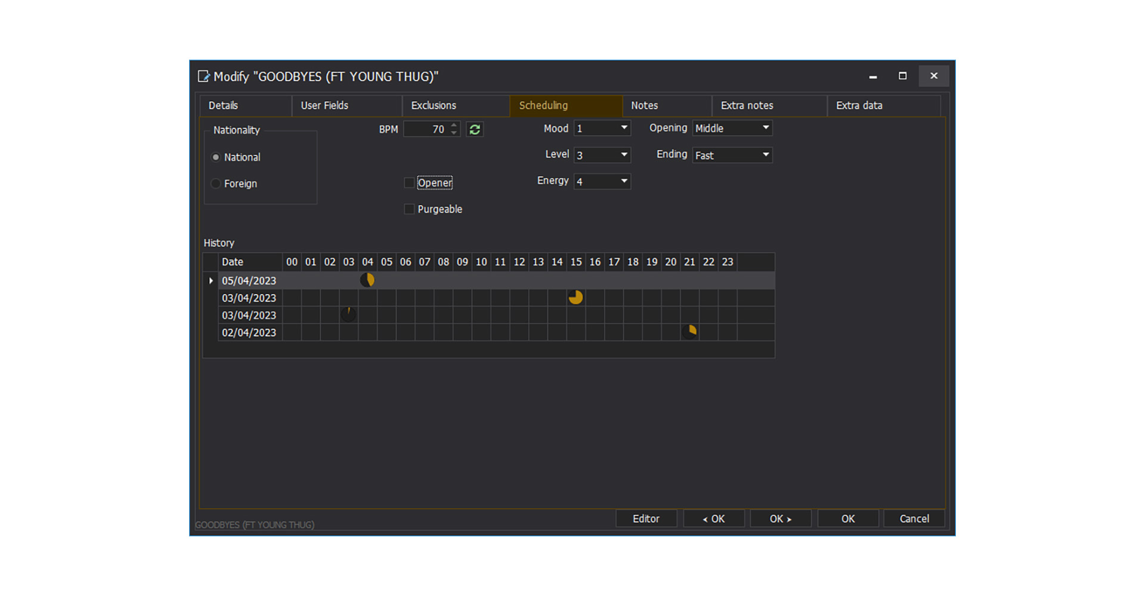Select the Foreign nationality option
This screenshot has width=1145, height=596.
coord(216,184)
